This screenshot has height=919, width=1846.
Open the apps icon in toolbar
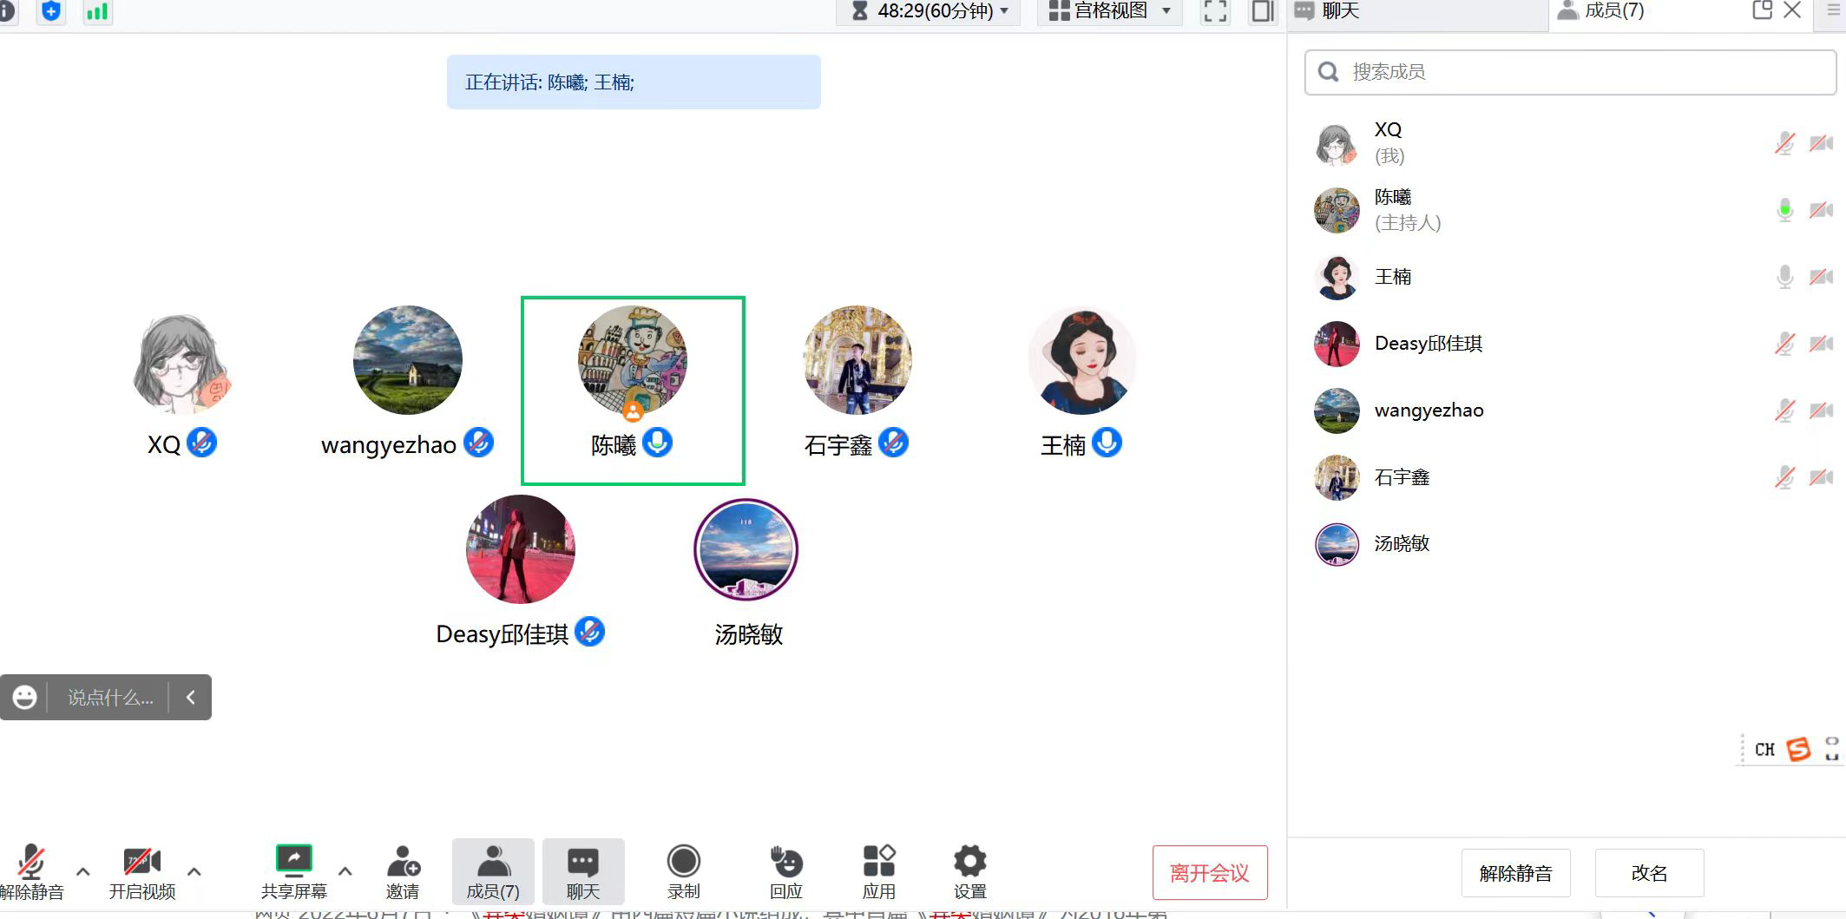tap(878, 861)
